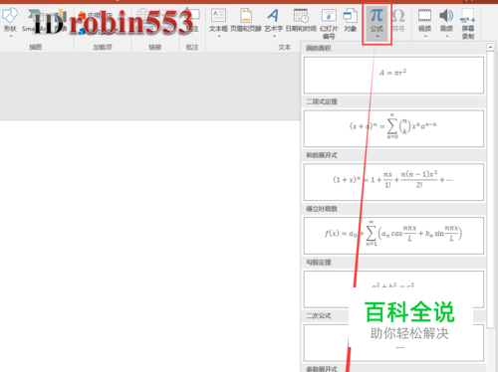Start Screen Recording (屏幕录制)
Screen dimensions: 498x372
[x=468, y=24]
